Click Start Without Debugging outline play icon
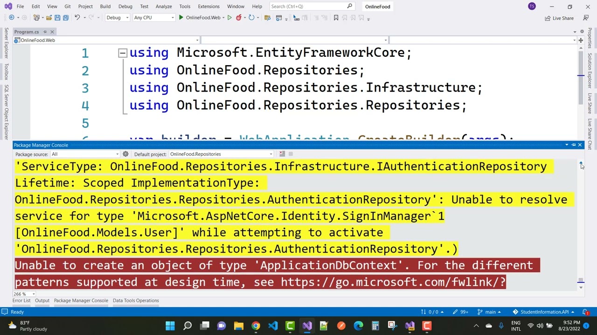Viewport: 597px width, 335px height. tap(229, 18)
